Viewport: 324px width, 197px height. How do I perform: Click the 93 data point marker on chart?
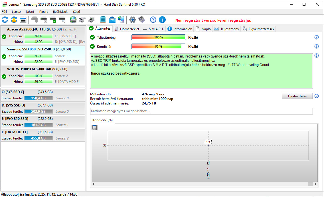[x=208, y=145]
